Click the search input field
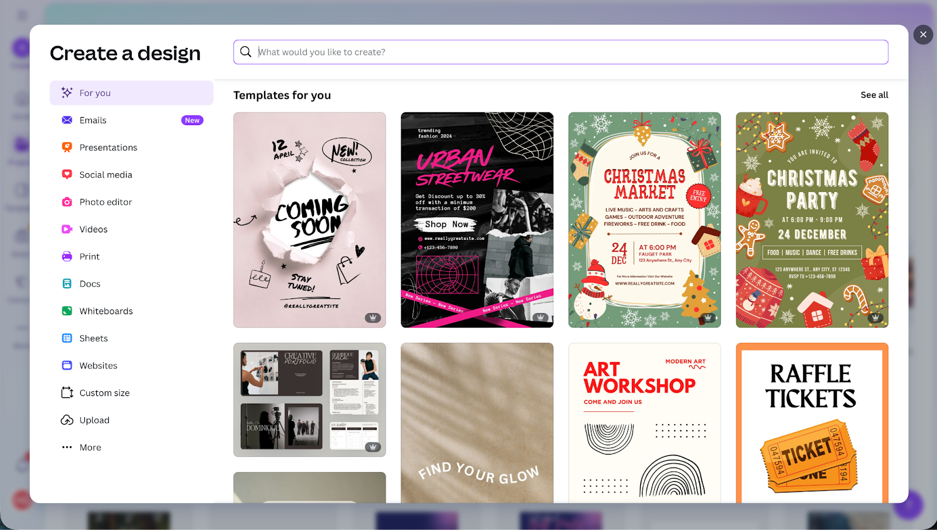 tap(527, 51)
